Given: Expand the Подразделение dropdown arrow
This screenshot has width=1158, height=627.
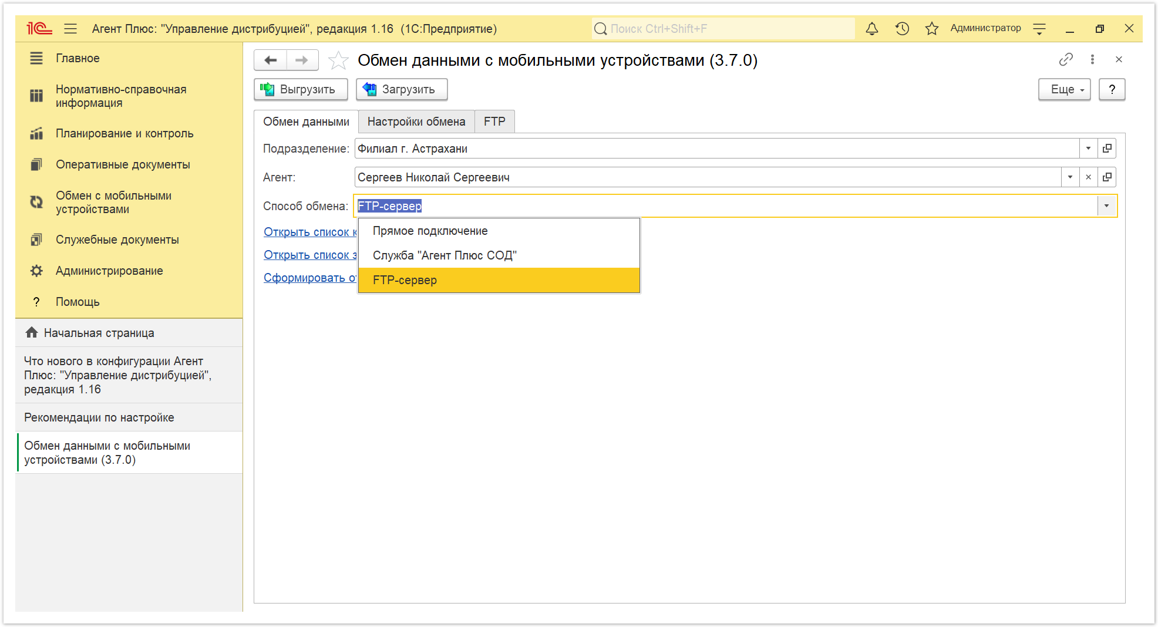Looking at the screenshot, I should (1088, 149).
